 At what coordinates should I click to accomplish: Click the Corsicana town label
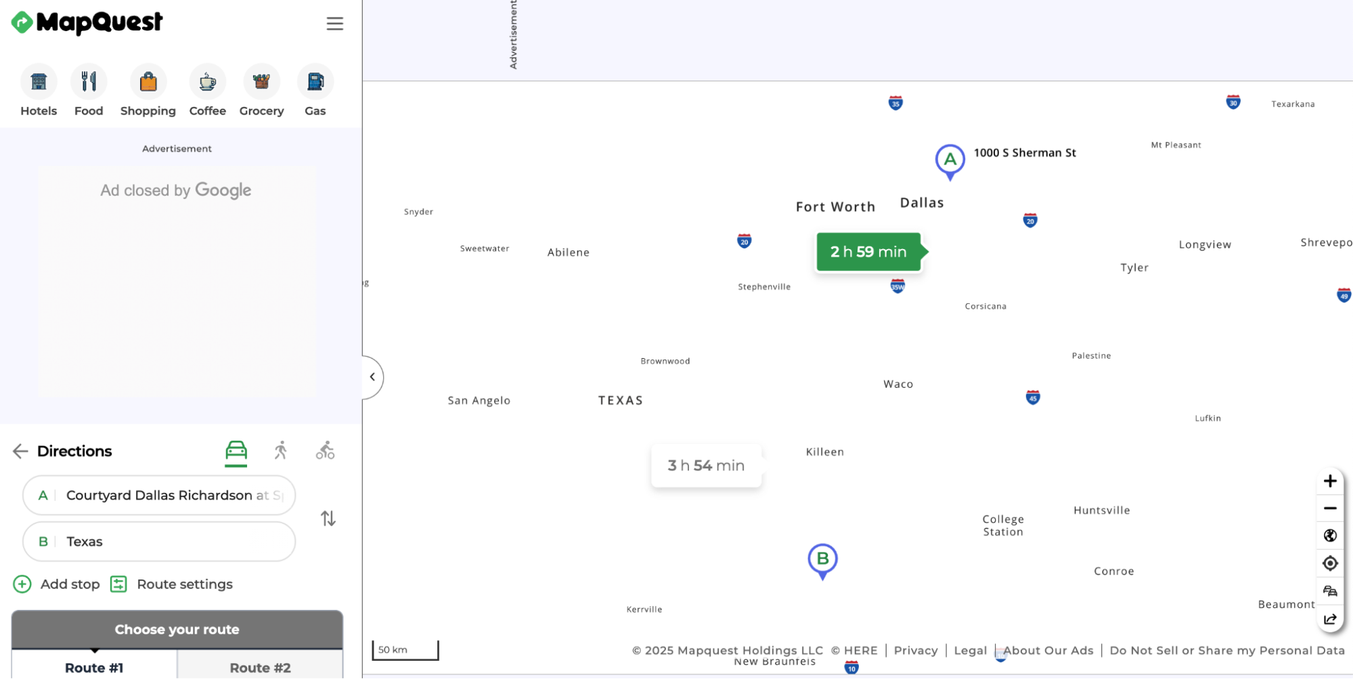point(985,307)
